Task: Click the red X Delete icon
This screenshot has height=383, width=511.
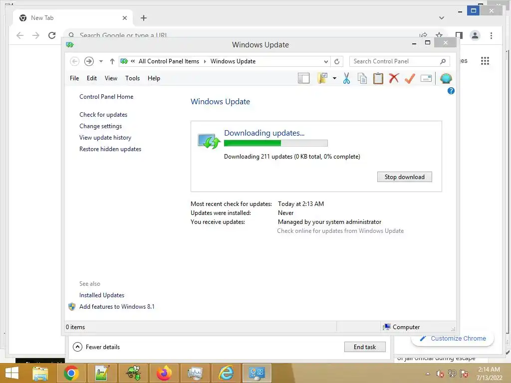Action: coord(394,78)
